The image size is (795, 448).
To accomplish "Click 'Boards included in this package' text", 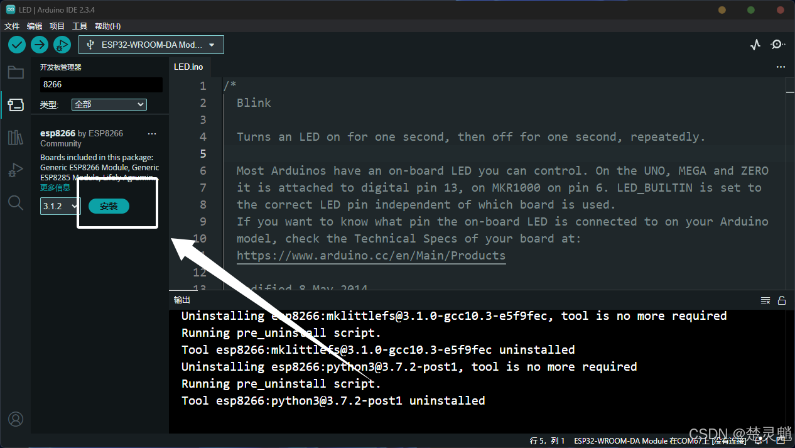I will [97, 158].
